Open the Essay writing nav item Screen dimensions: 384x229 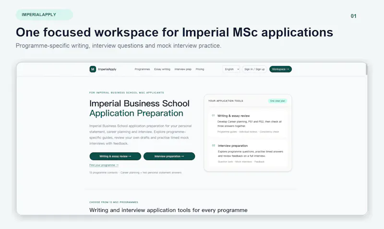pos(162,69)
